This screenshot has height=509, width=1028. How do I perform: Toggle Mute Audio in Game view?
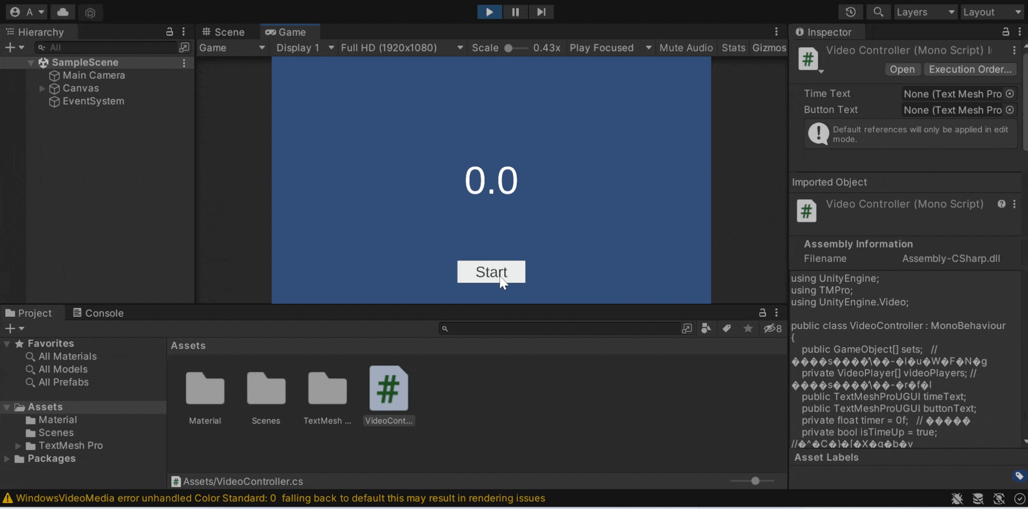point(686,48)
